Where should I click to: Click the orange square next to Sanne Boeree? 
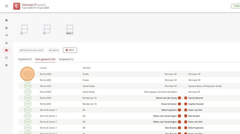(186, 98)
